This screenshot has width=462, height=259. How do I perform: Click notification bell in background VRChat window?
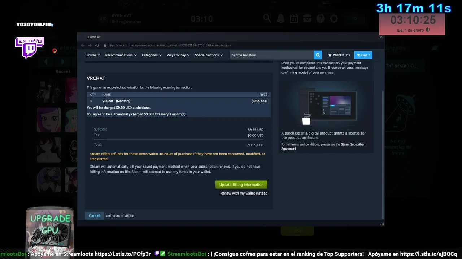point(280,19)
